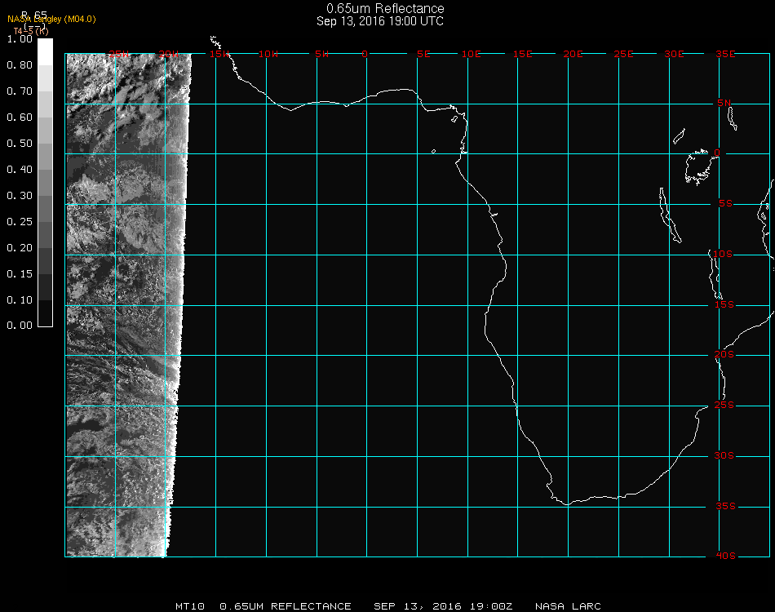Click the 5N latitude label

(724, 103)
